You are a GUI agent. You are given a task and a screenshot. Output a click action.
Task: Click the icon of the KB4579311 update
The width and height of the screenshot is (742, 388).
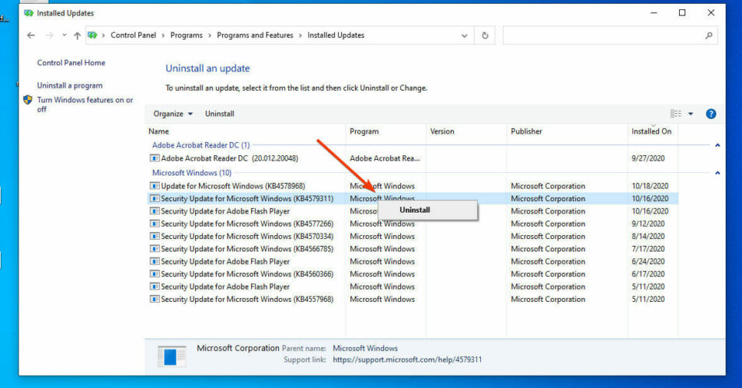(155, 199)
